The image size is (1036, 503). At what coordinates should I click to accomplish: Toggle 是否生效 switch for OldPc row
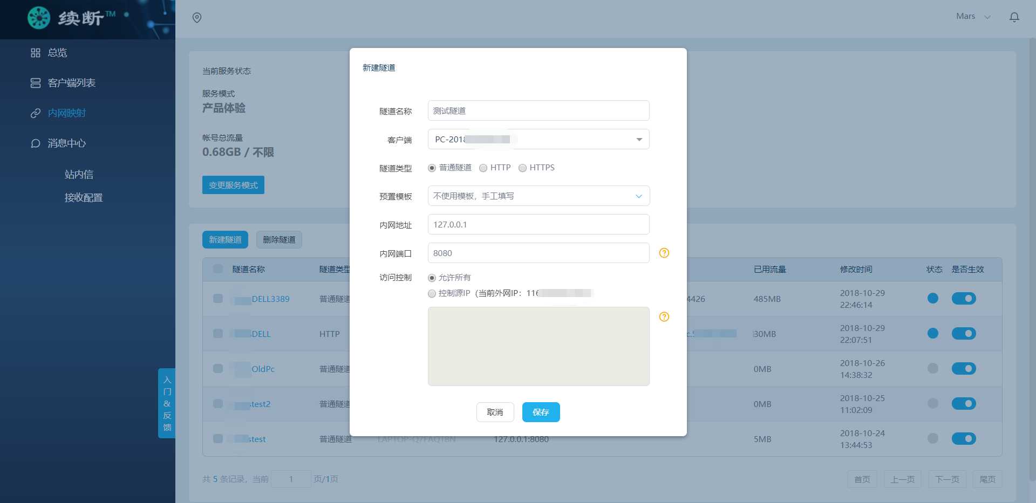point(964,368)
